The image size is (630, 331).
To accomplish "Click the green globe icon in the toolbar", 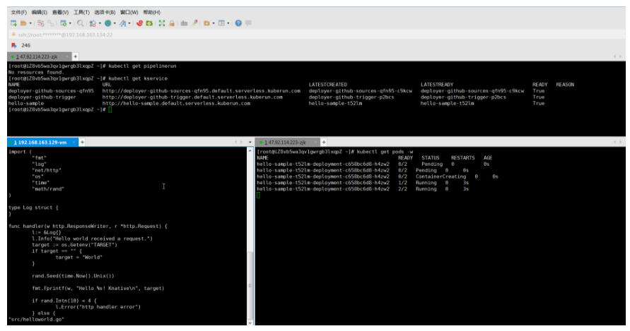I will pyautogui.click(x=107, y=23).
